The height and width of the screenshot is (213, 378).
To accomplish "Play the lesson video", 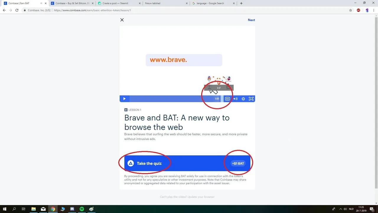I will 124,99.
